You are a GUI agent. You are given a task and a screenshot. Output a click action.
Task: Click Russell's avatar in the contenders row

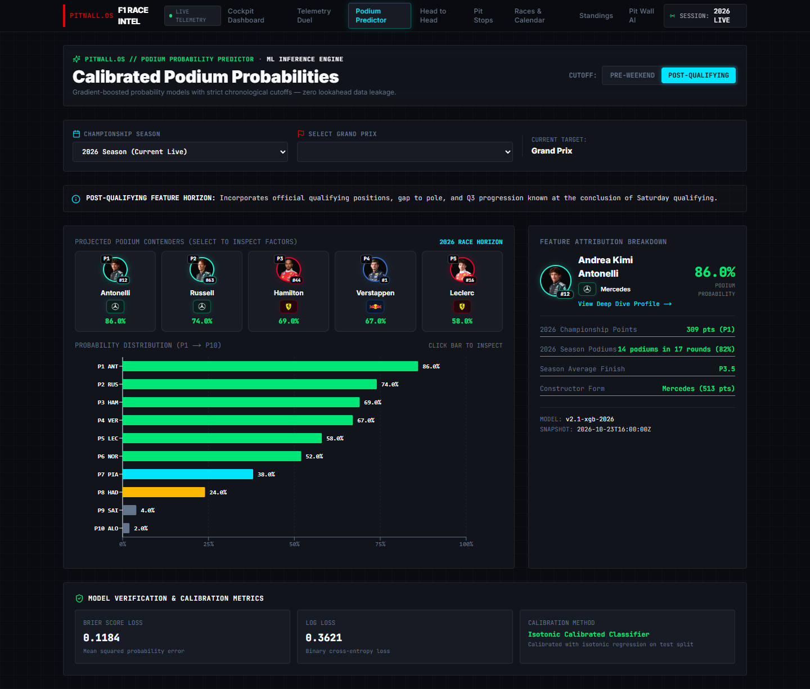click(x=202, y=269)
